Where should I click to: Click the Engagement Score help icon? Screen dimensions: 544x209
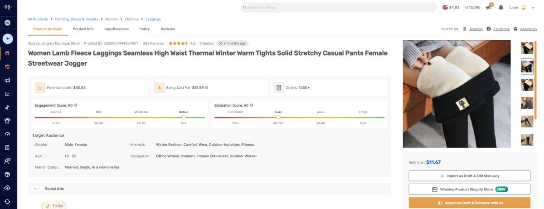tap(76, 105)
